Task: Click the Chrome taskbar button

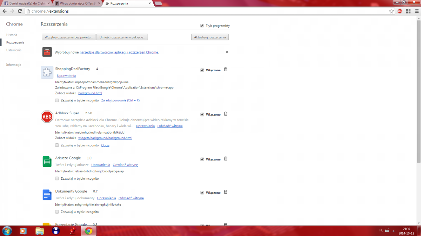Action: point(88,231)
